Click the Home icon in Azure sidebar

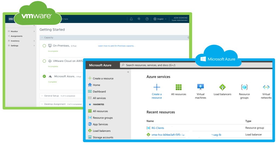90,85
